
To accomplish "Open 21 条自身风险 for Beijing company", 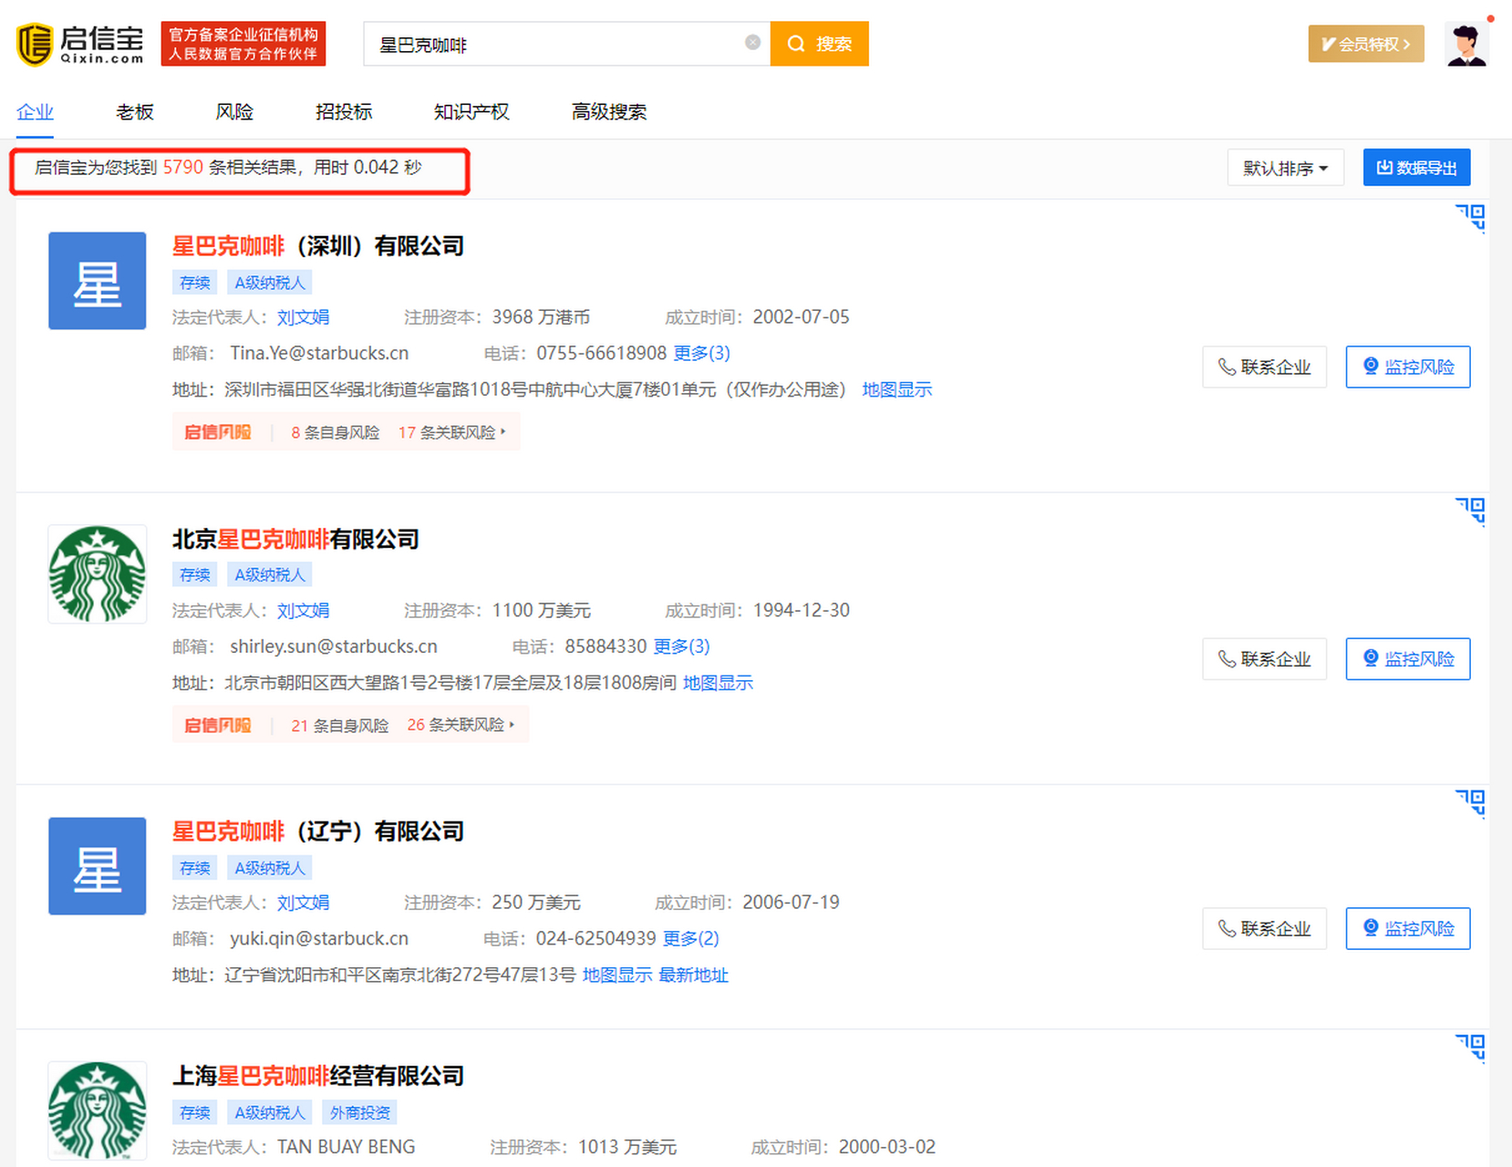I will tap(339, 725).
